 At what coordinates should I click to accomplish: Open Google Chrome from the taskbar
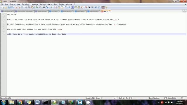20,102
